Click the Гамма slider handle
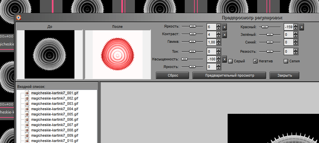This screenshot has height=143, width=319. (192, 42)
